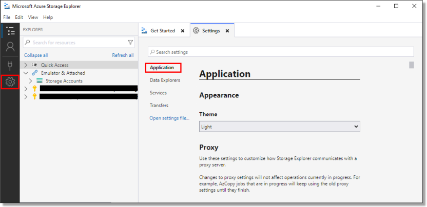Click the Quick Access star icon
427x207 pixels.
(x=34, y=65)
